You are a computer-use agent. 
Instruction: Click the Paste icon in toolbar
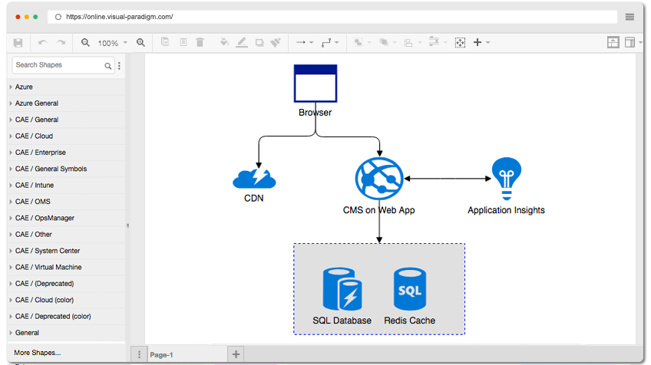point(183,42)
